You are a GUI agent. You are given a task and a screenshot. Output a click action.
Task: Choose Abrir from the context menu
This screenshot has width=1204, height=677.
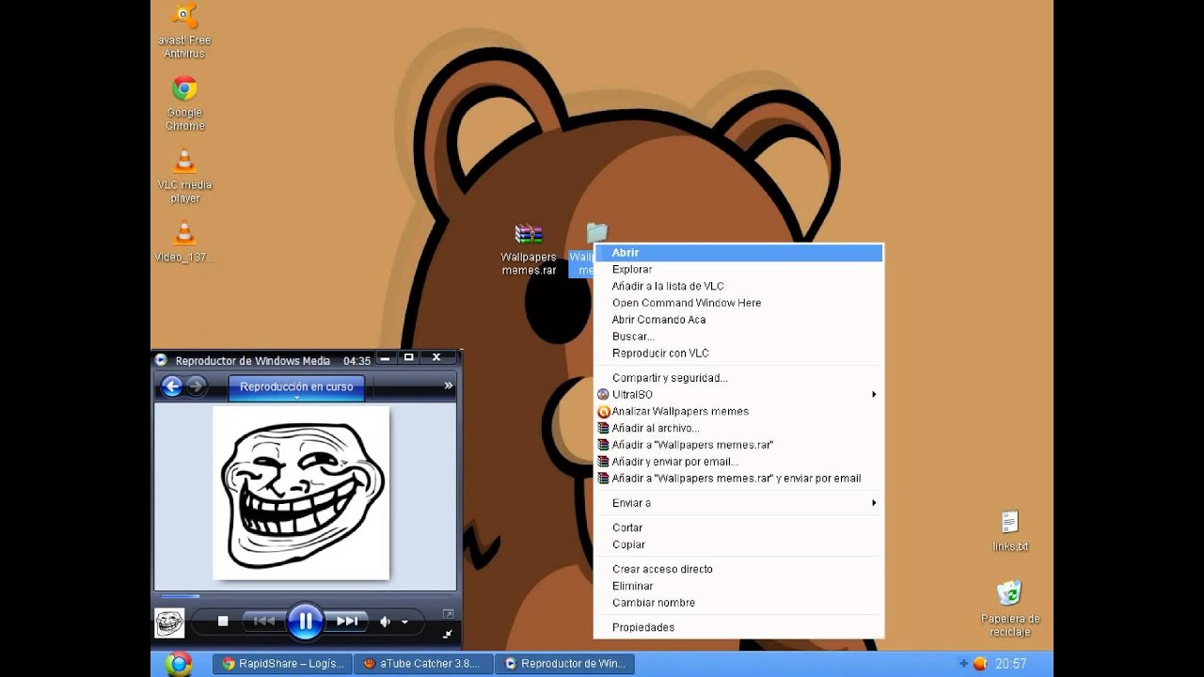[738, 253]
